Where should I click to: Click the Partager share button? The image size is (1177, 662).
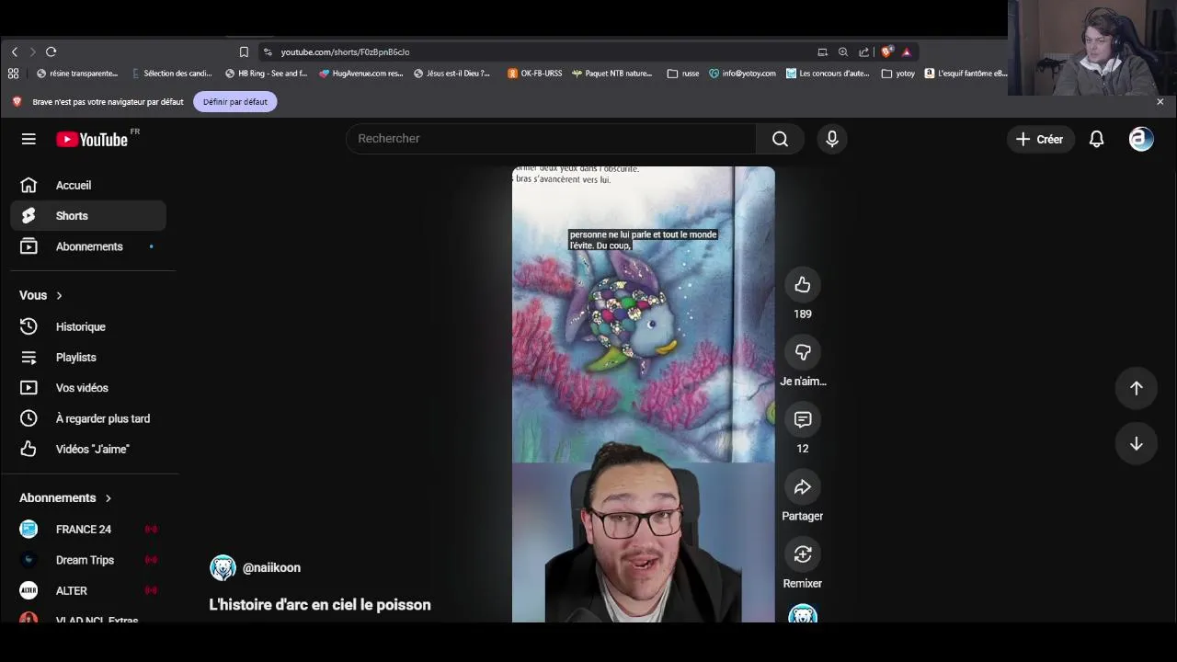point(803,487)
